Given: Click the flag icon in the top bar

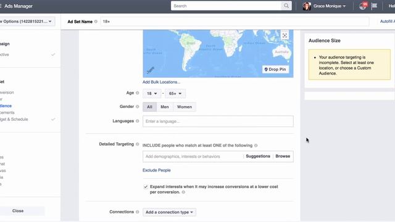Looking at the screenshot, I should [374, 6].
